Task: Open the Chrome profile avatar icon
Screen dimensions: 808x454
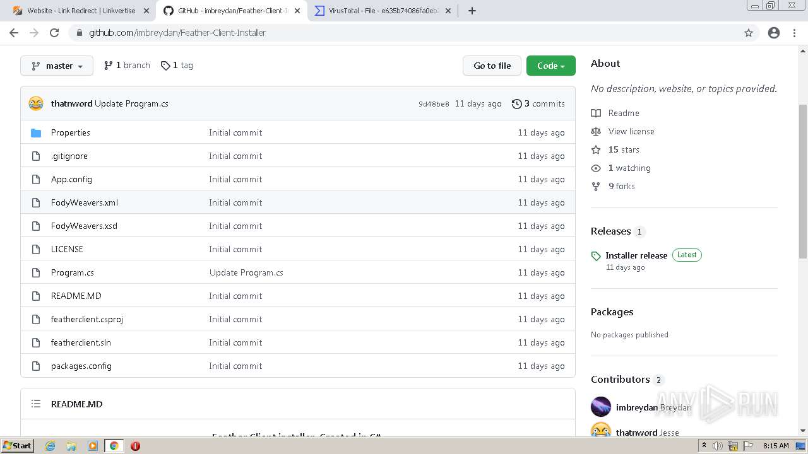Action: (774, 33)
